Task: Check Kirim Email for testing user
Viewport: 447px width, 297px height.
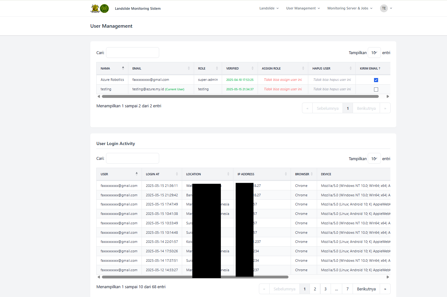Action: 376,89
